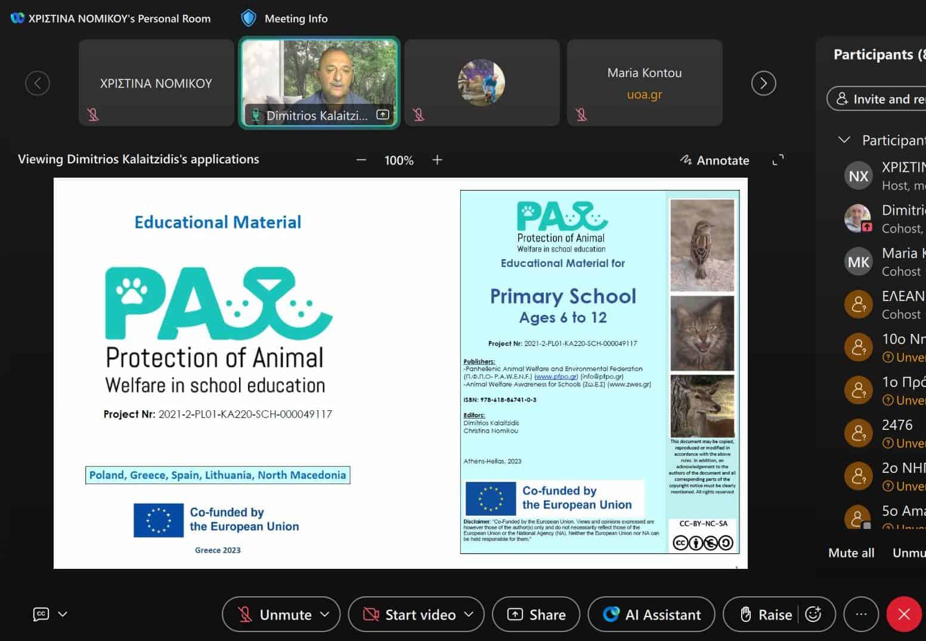
Task: Expand shared content to full screen
Action: 778,160
